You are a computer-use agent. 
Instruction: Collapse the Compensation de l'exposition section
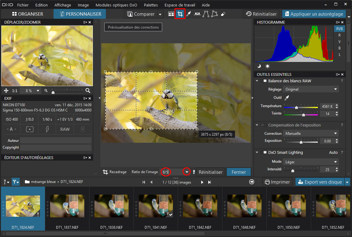pyautogui.click(x=257, y=125)
